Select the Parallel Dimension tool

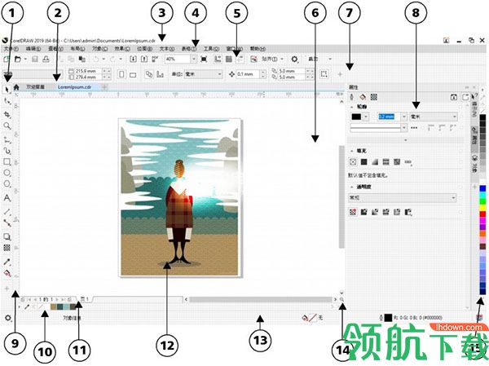tap(7, 212)
